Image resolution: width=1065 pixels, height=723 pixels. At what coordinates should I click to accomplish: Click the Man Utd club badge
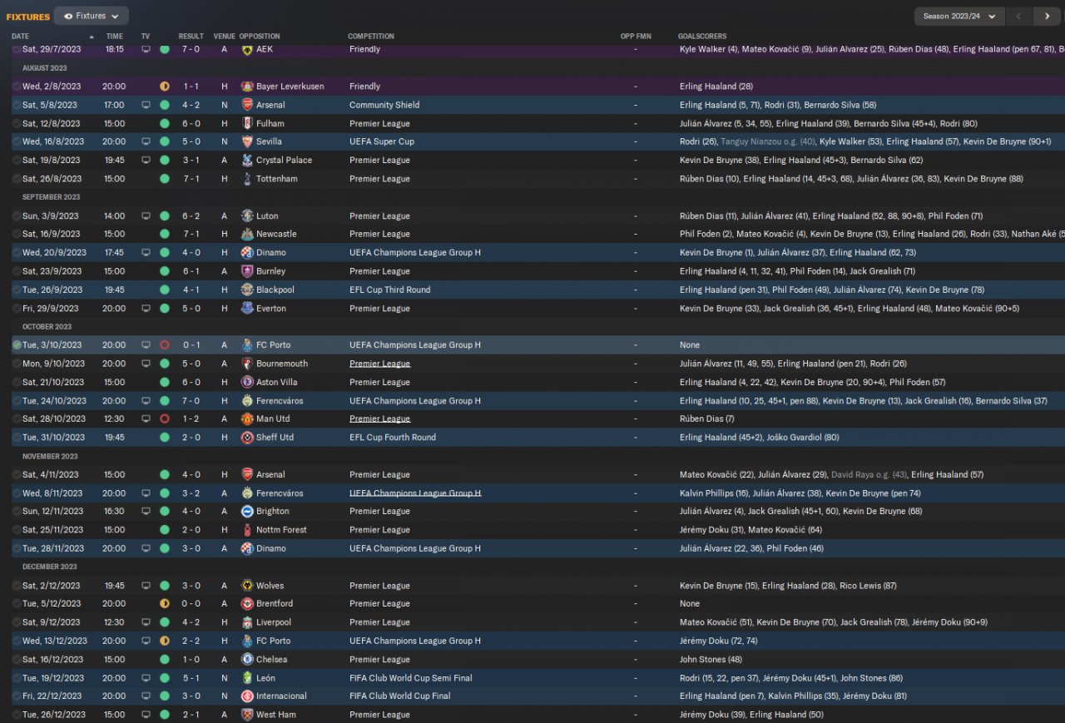[x=247, y=418]
